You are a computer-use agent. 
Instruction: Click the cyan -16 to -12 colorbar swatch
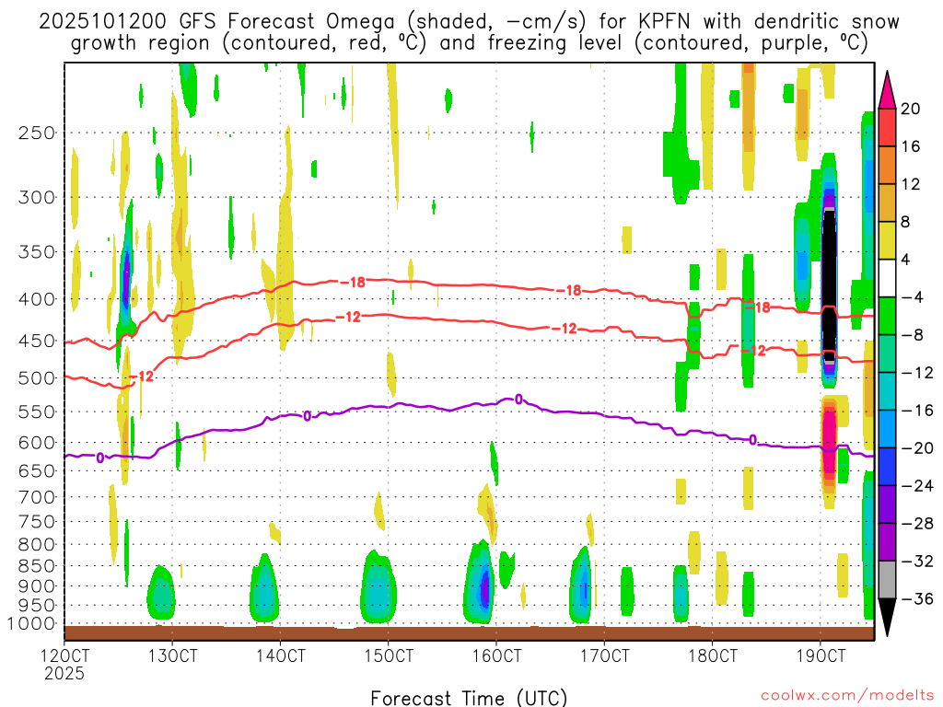coord(887,391)
